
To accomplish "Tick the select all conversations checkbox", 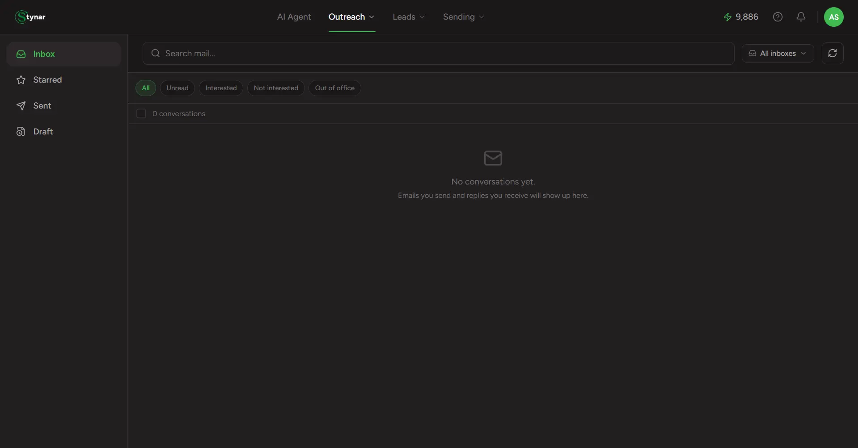I will 141,113.
